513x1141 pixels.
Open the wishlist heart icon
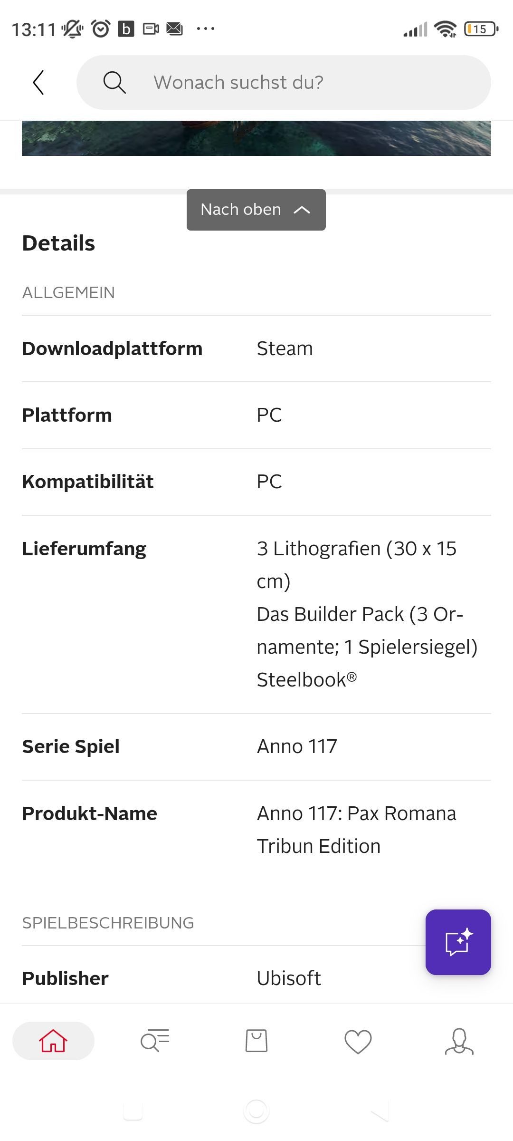(x=358, y=1041)
